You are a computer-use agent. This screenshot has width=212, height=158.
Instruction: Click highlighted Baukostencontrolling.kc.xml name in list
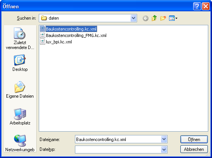pyautogui.click(x=71, y=29)
